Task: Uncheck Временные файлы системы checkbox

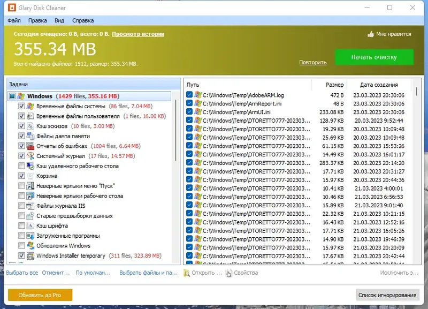Action: pyautogui.click(x=21, y=106)
